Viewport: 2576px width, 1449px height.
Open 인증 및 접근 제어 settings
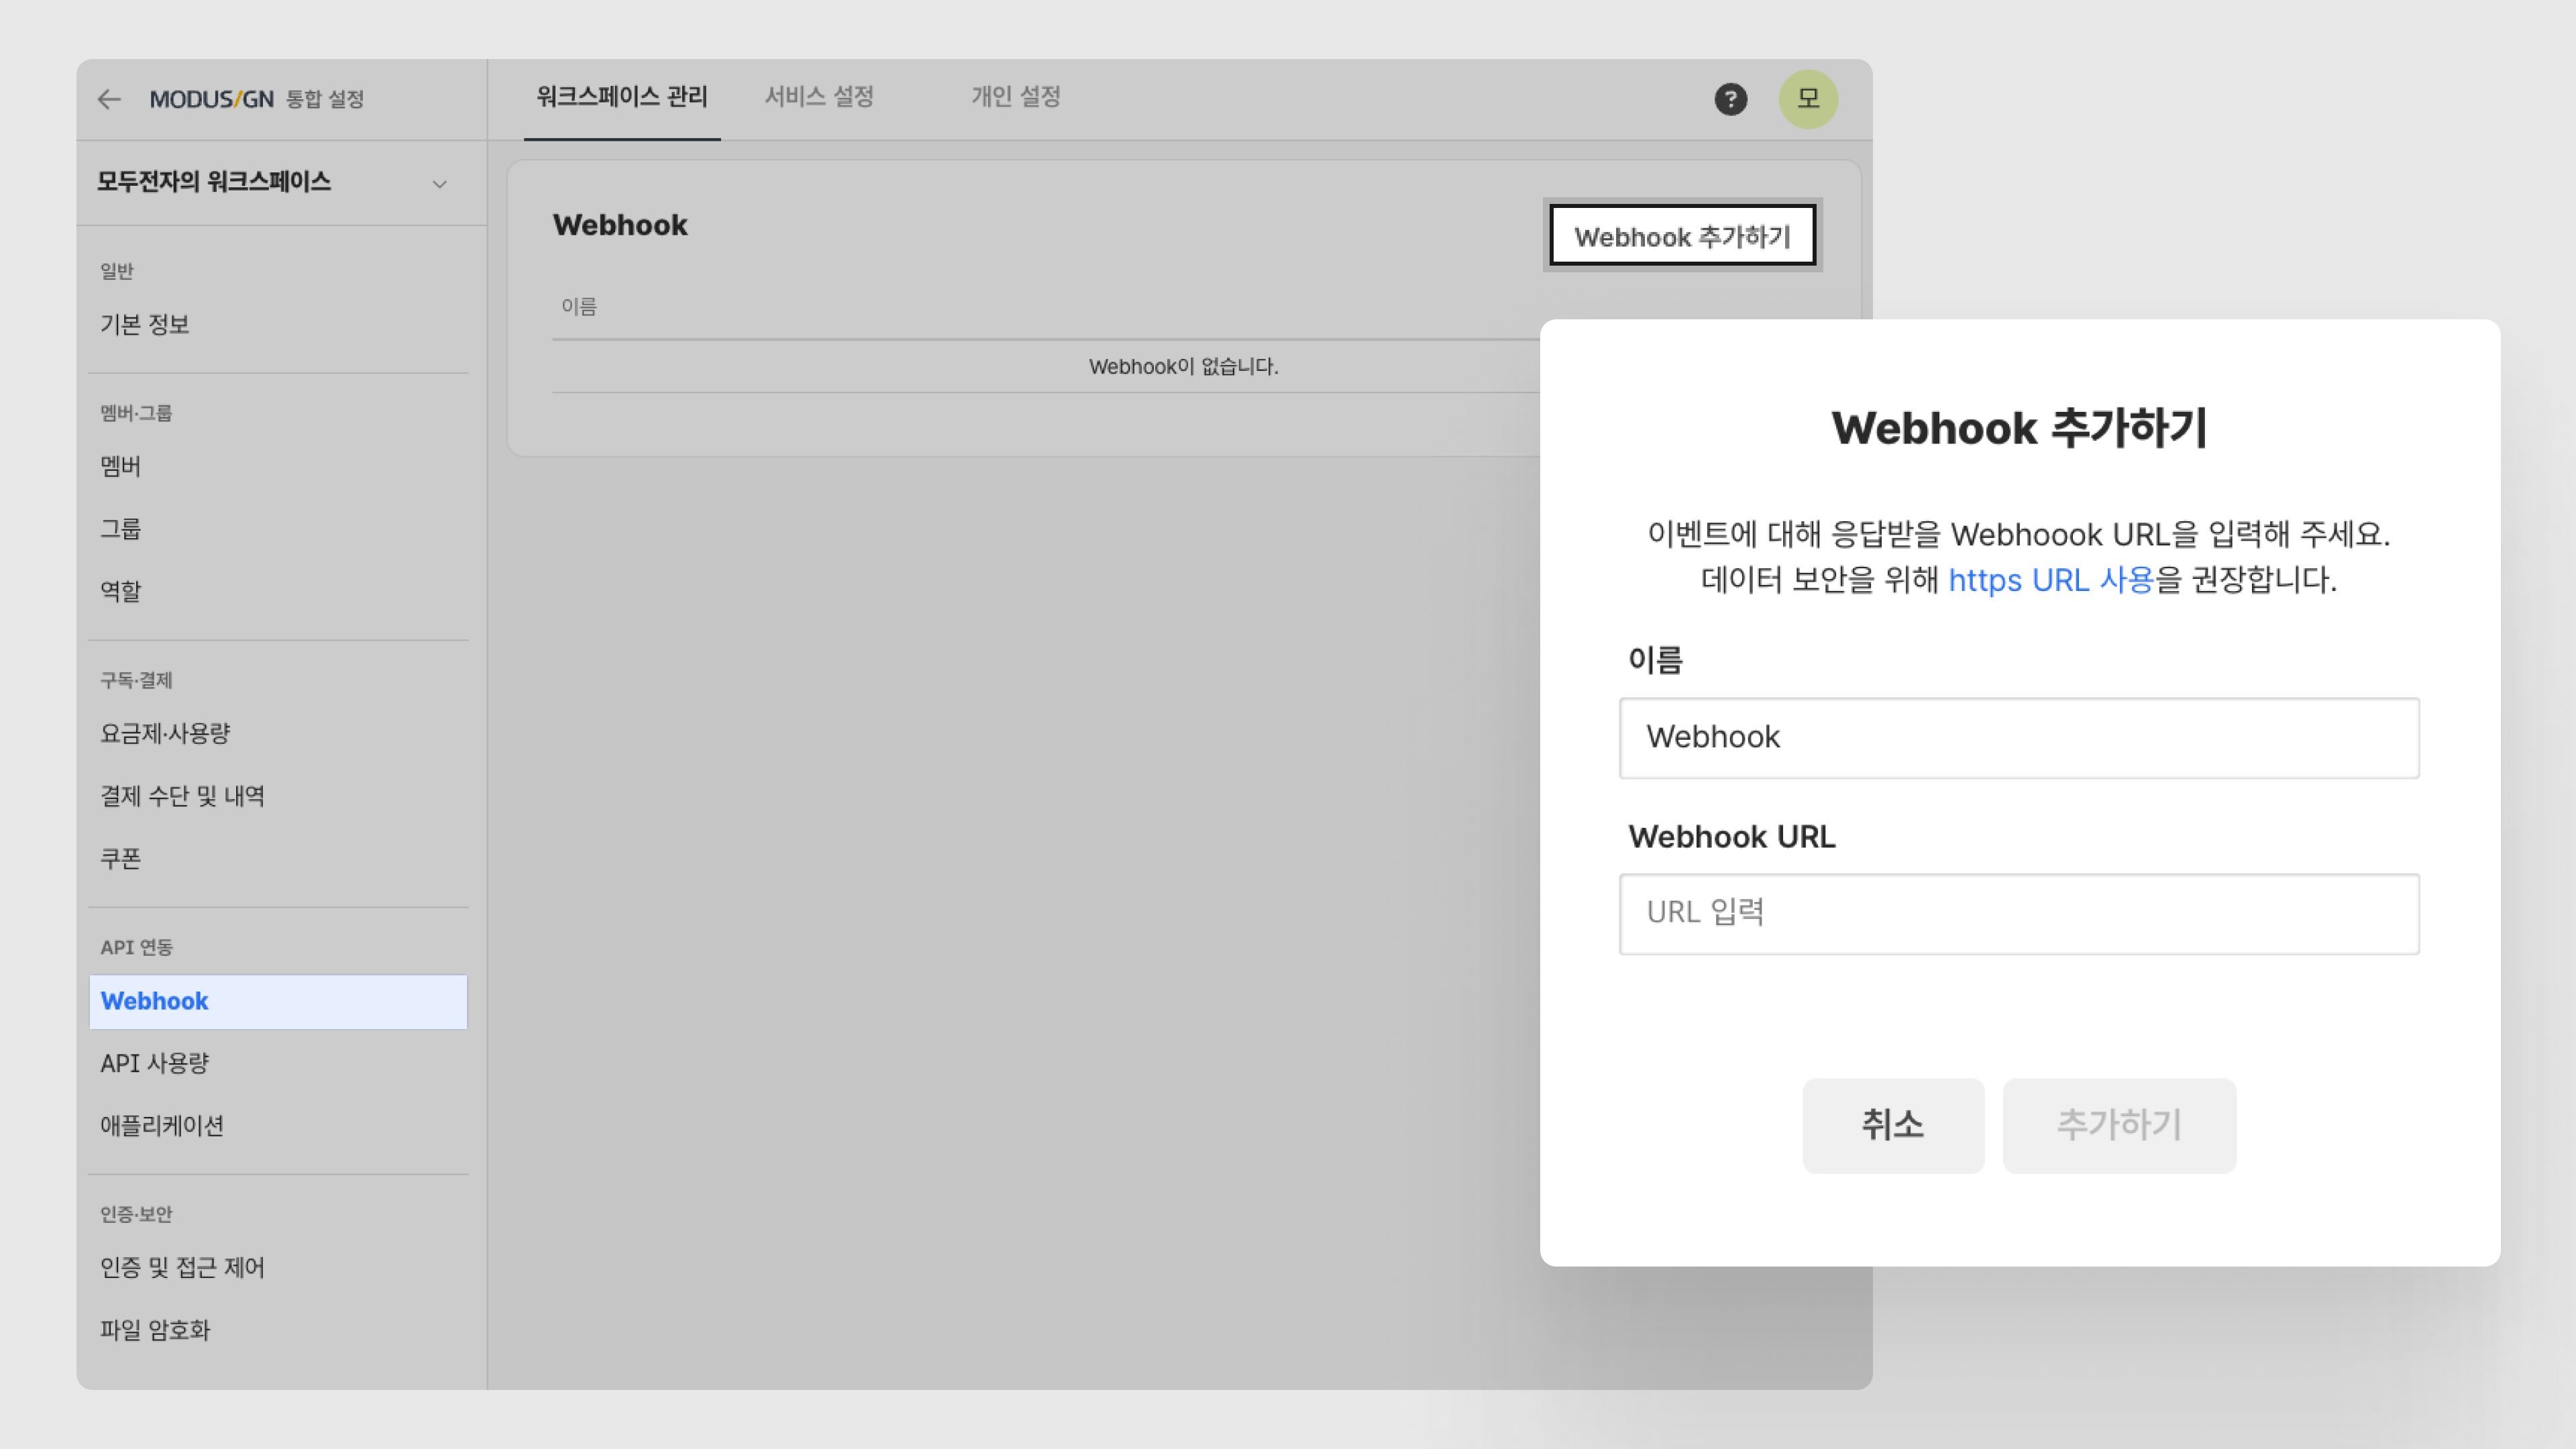tap(182, 1267)
